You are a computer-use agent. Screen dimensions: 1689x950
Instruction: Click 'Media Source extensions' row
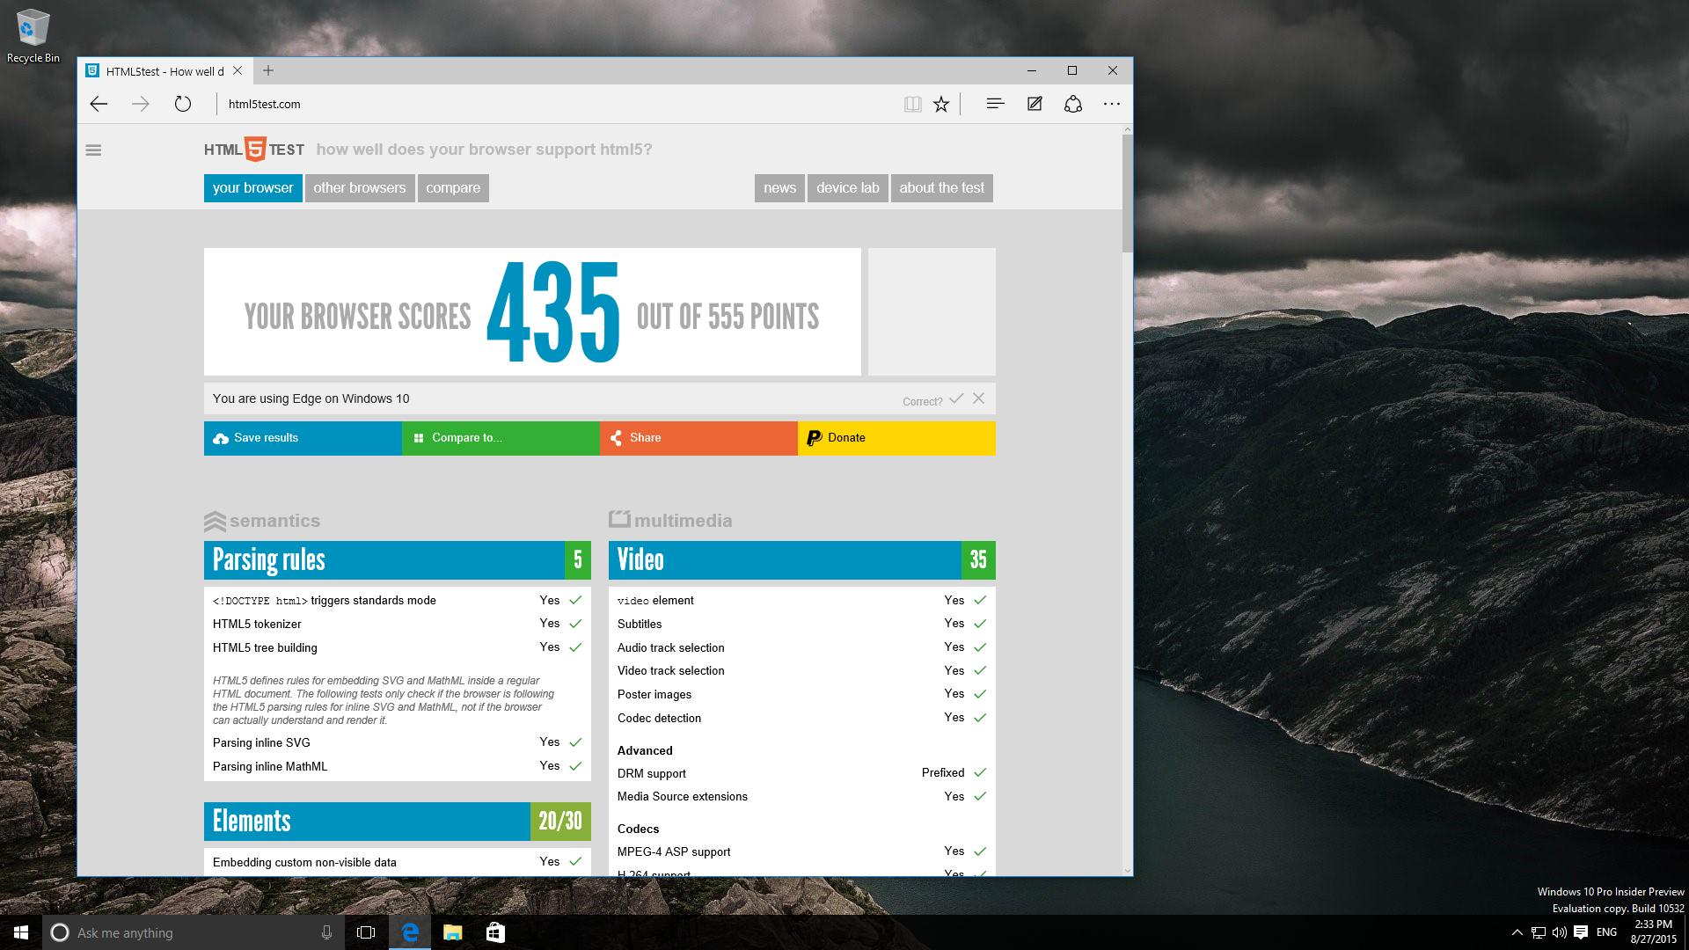click(802, 796)
